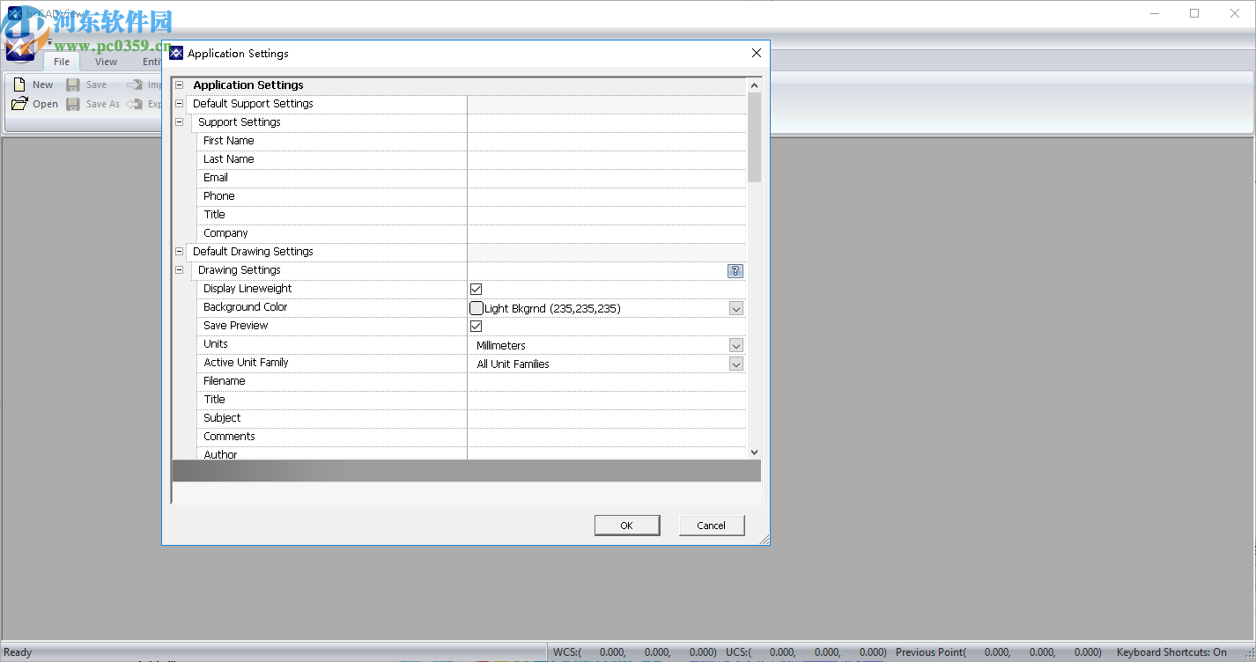Screen dimensions: 1256x662
Task: Click the First Name value field
Action: coord(606,141)
